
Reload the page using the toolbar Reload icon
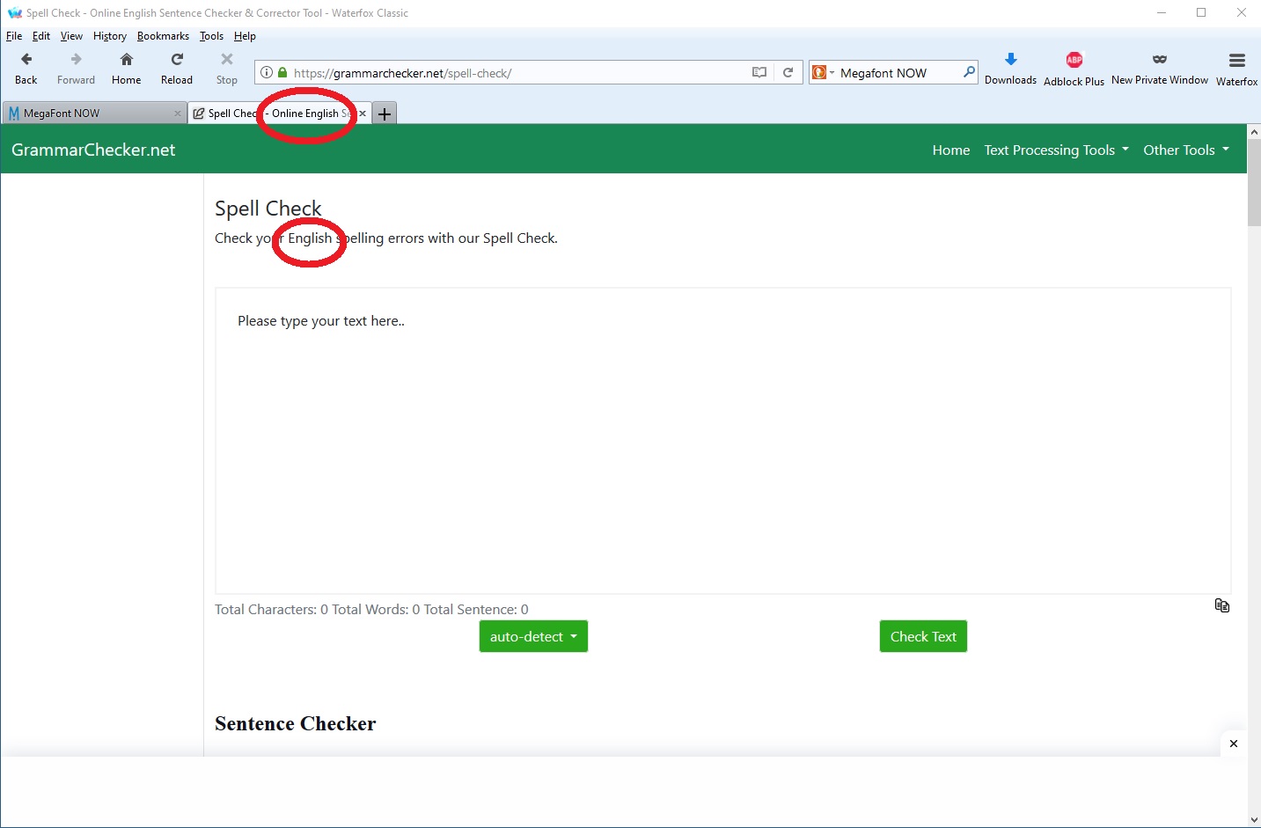click(x=177, y=60)
